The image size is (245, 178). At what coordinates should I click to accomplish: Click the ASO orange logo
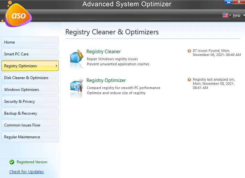[18, 15]
